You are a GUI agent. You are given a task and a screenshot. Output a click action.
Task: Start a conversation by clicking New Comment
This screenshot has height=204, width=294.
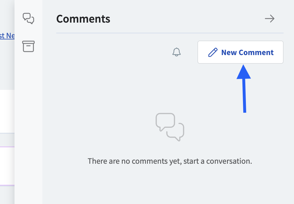coord(240,52)
